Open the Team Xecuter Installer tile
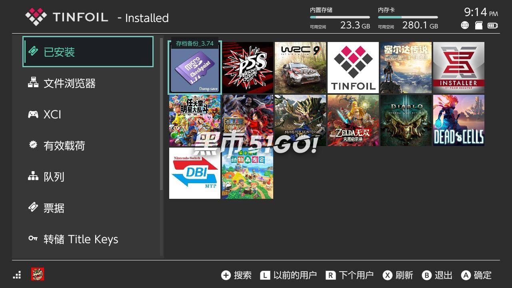 [x=458, y=68]
